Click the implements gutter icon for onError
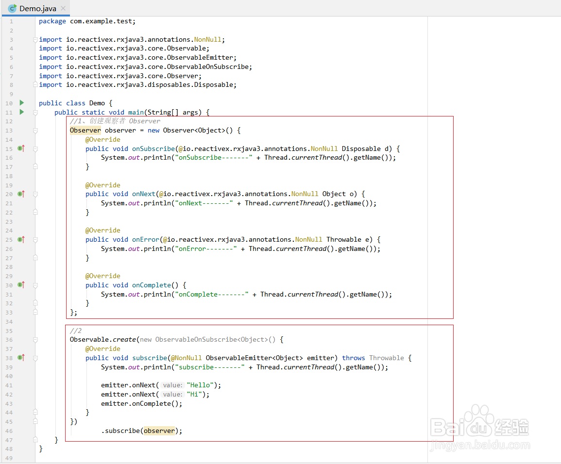 [x=21, y=239]
